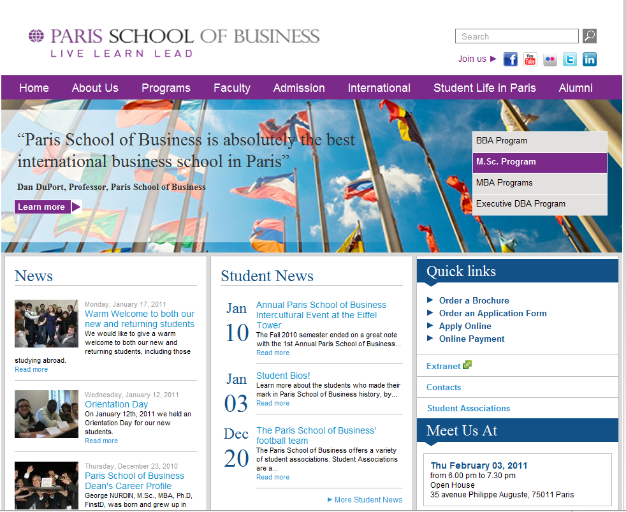Open the Programs menu

click(166, 88)
